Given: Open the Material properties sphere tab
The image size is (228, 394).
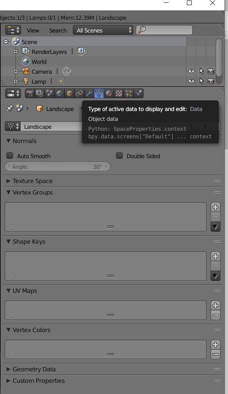Looking at the screenshot, I should pos(109,94).
